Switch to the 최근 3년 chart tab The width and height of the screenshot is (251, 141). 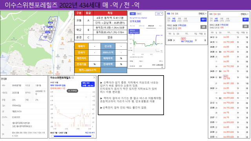132,26
